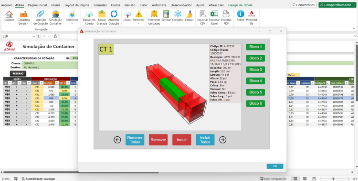
Task: Expand the Name Box cell dropdown
Action: [x=34, y=37]
